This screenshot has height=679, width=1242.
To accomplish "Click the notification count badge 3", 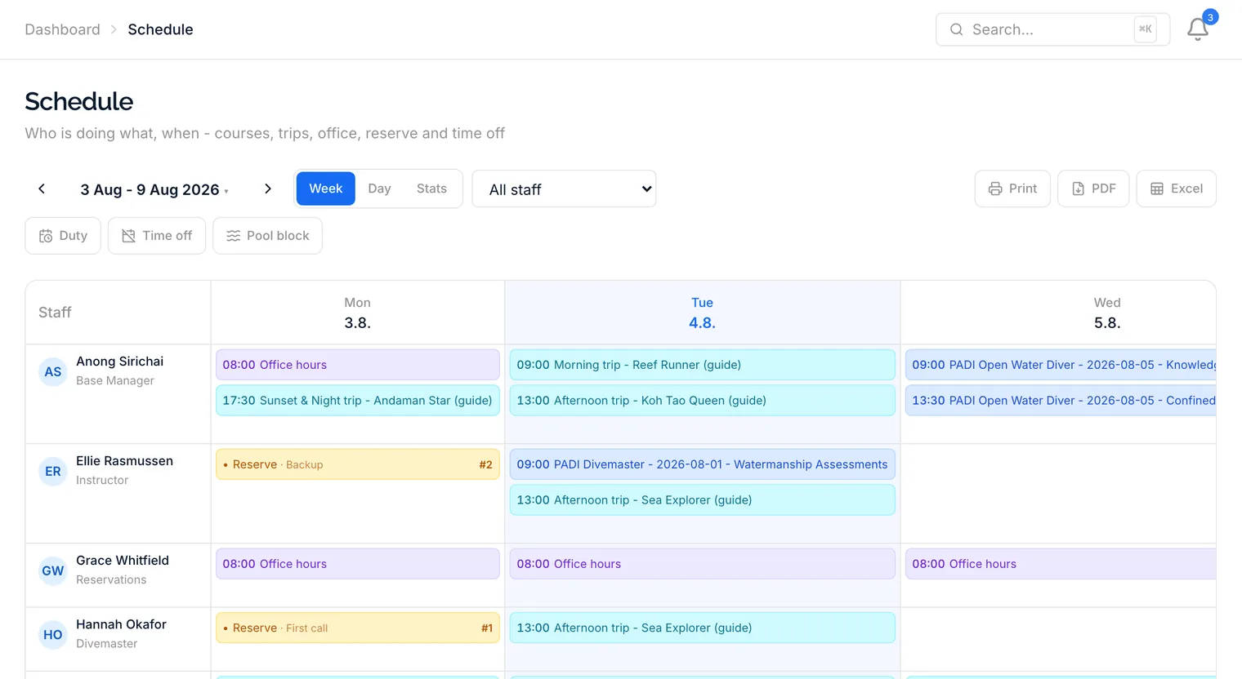I will [x=1210, y=16].
